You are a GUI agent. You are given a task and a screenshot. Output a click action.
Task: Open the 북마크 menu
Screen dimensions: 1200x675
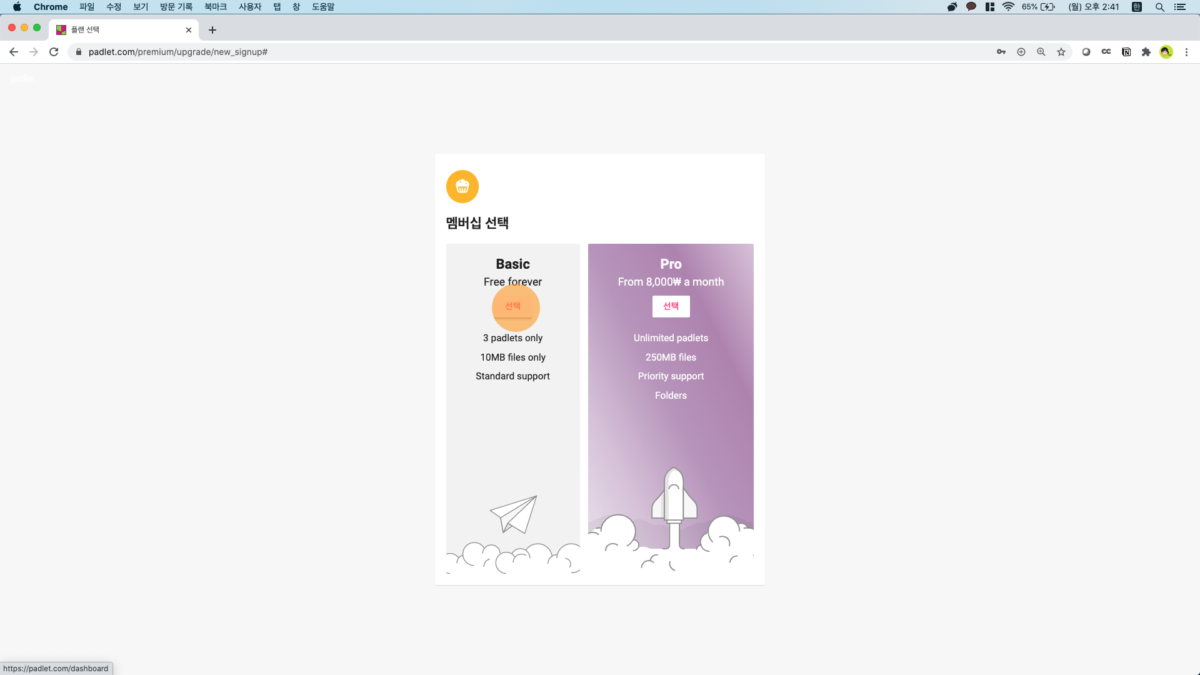216,7
